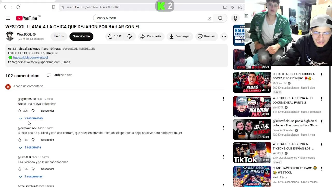Open the kick.com/westcol link
332x187 pixels.
(30, 58)
